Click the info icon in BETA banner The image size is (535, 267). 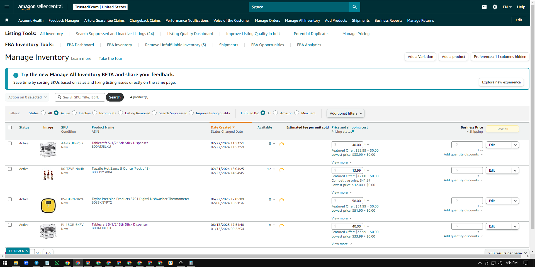pos(16,75)
